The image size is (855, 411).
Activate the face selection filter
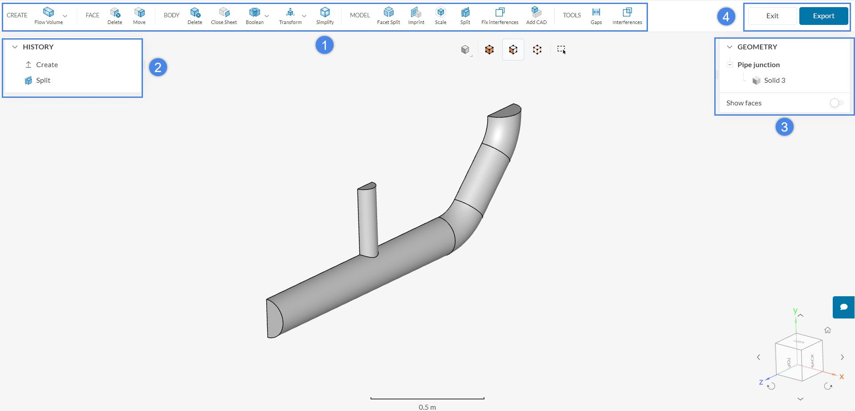coord(513,49)
